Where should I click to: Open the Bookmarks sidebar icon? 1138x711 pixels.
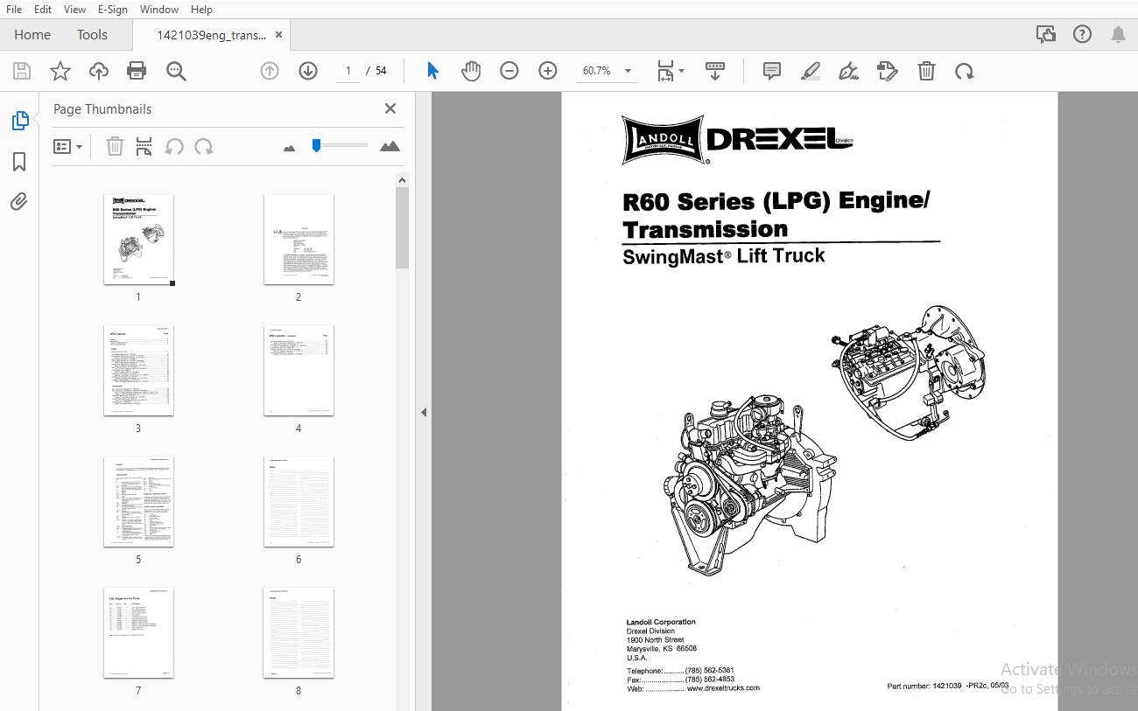click(x=19, y=162)
